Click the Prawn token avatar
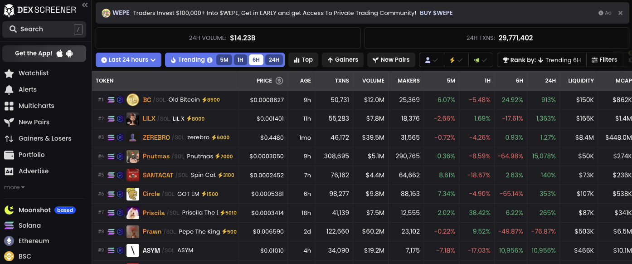This screenshot has width=632, height=264. point(133,232)
